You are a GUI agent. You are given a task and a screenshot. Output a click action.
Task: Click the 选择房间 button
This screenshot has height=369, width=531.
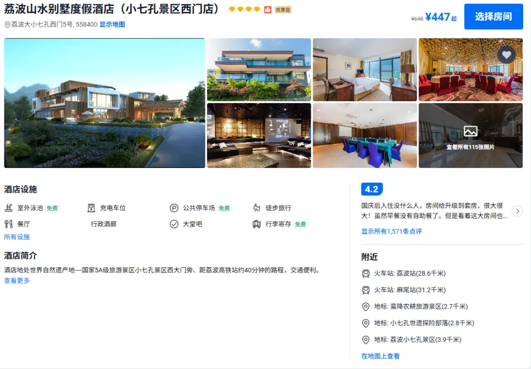(494, 17)
